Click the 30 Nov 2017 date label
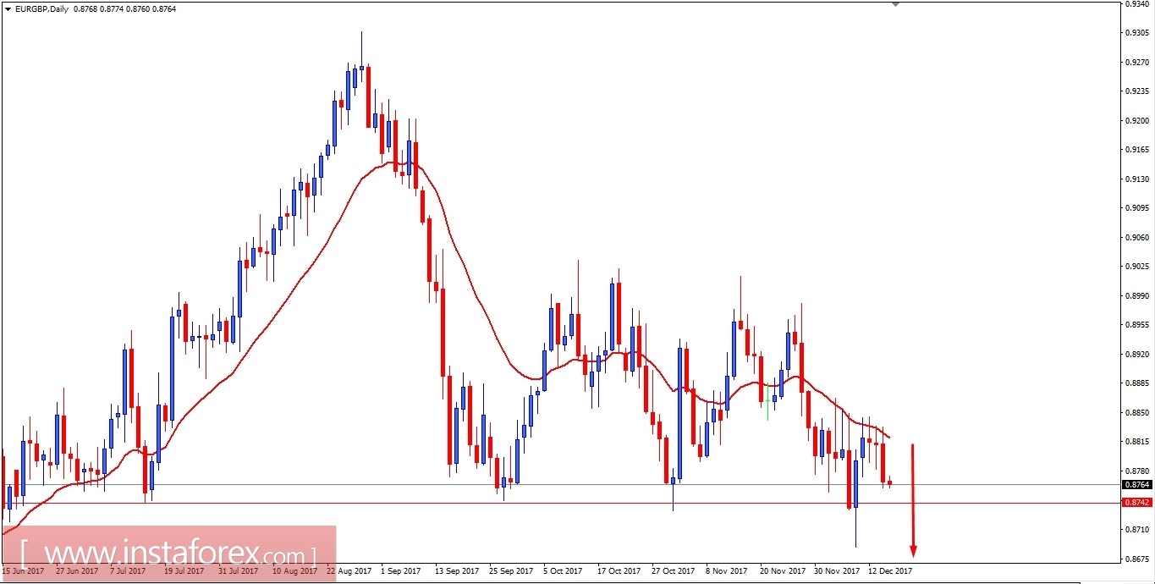Viewport: 1155px width, 584px height. tap(836, 571)
